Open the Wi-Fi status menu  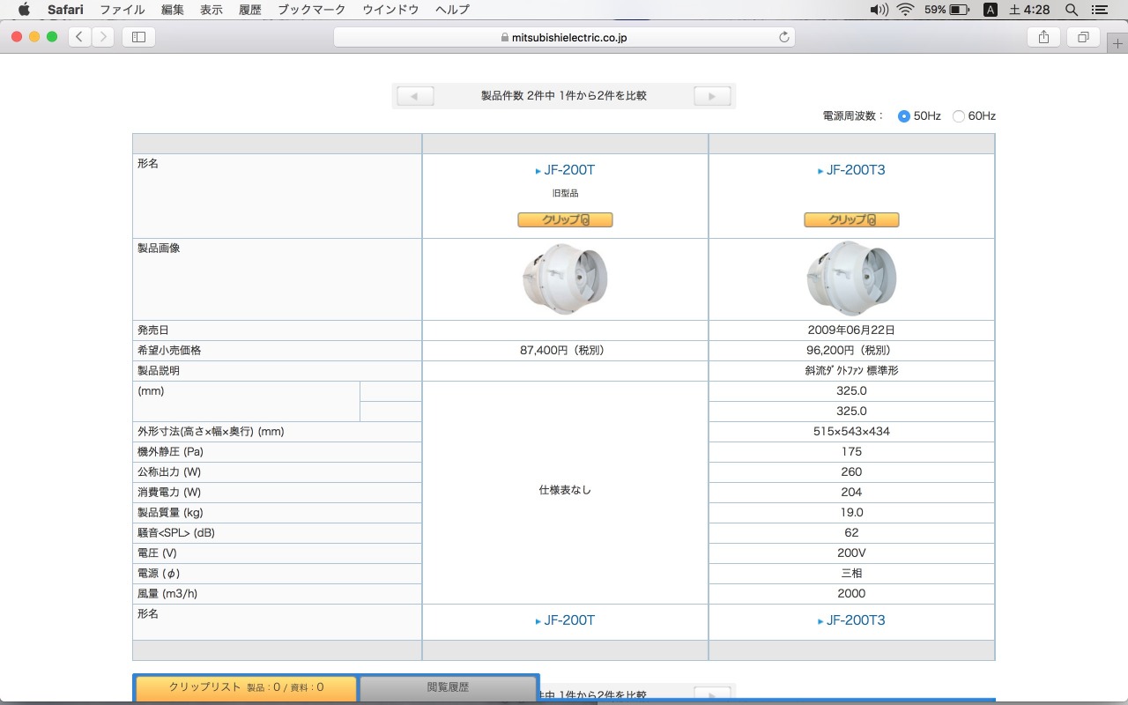(905, 10)
